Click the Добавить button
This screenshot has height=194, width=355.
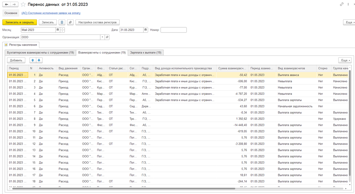click(16, 60)
